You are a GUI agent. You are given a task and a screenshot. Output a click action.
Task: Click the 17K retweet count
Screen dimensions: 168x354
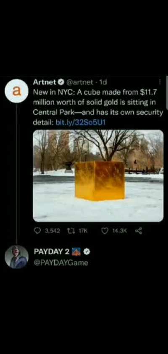pyautogui.click(x=83, y=231)
